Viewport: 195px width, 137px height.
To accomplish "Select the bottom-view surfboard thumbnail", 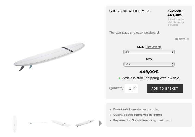I will pos(61,123).
